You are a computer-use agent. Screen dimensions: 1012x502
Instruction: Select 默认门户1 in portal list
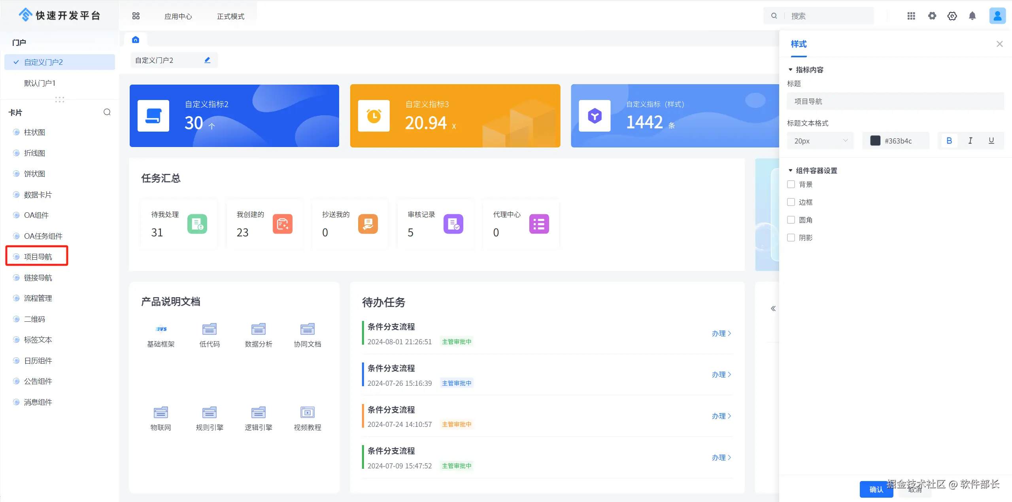(x=40, y=83)
